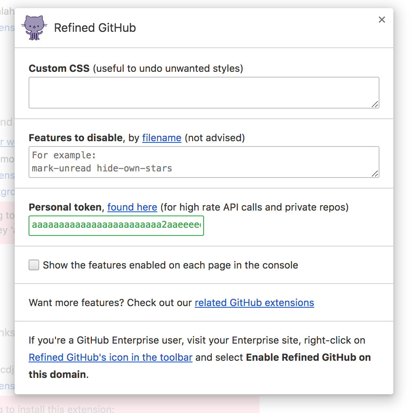
Task: Click the bold Personal token label
Action: point(65,207)
